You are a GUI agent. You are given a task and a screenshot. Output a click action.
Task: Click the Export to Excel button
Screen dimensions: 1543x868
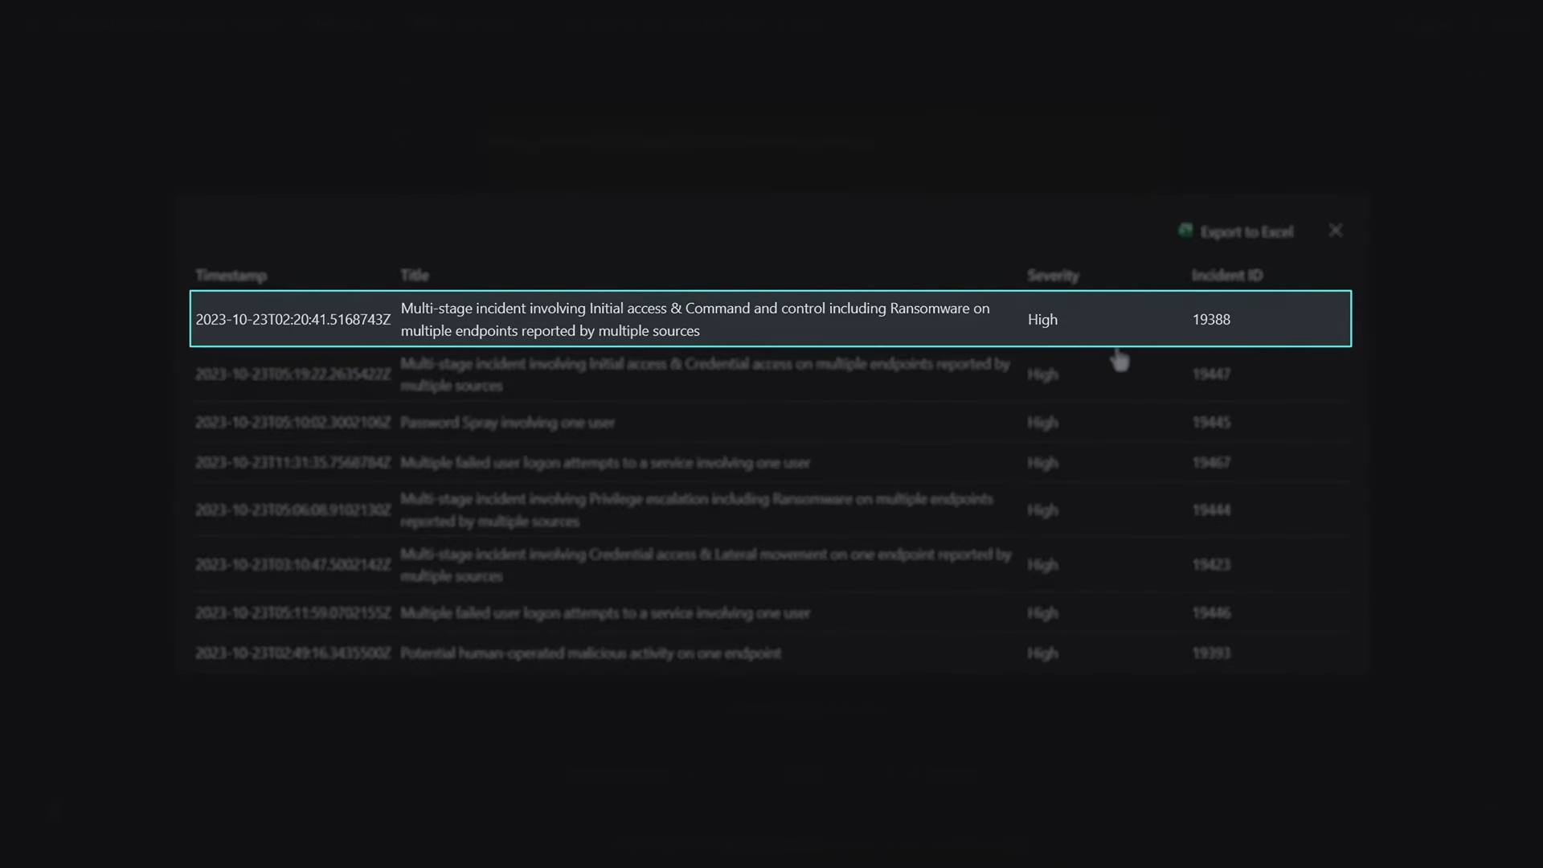click(1236, 231)
